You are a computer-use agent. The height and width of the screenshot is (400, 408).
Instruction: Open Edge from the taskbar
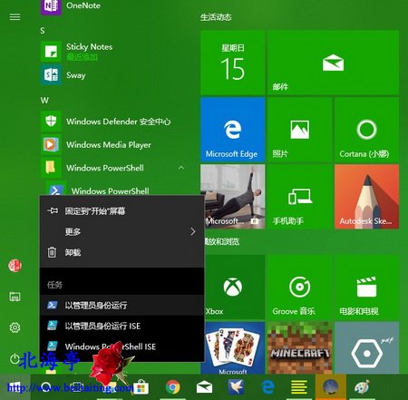[267, 387]
